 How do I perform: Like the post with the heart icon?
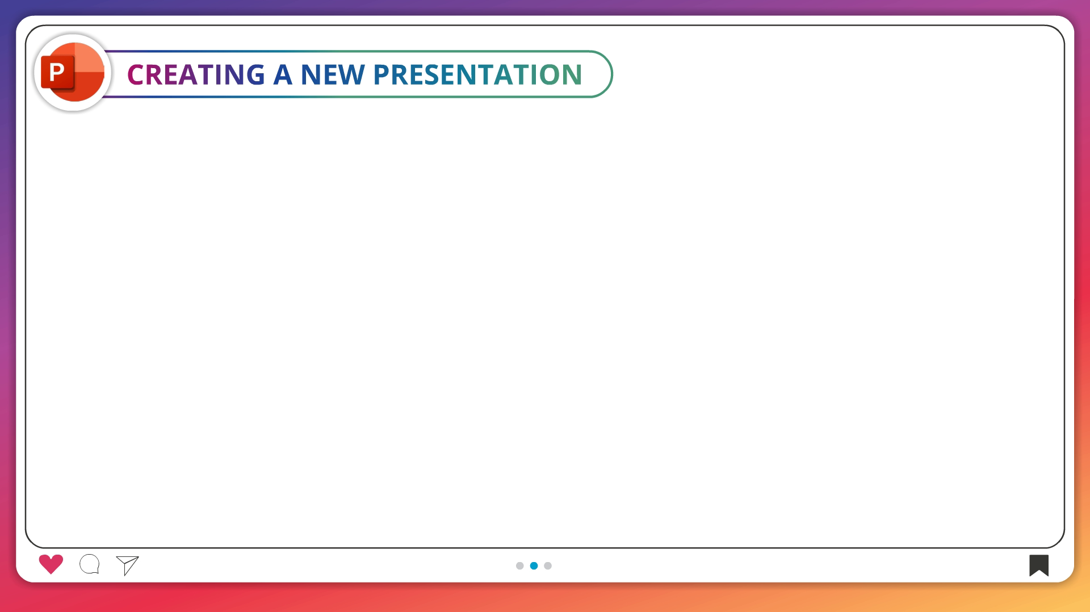point(51,564)
